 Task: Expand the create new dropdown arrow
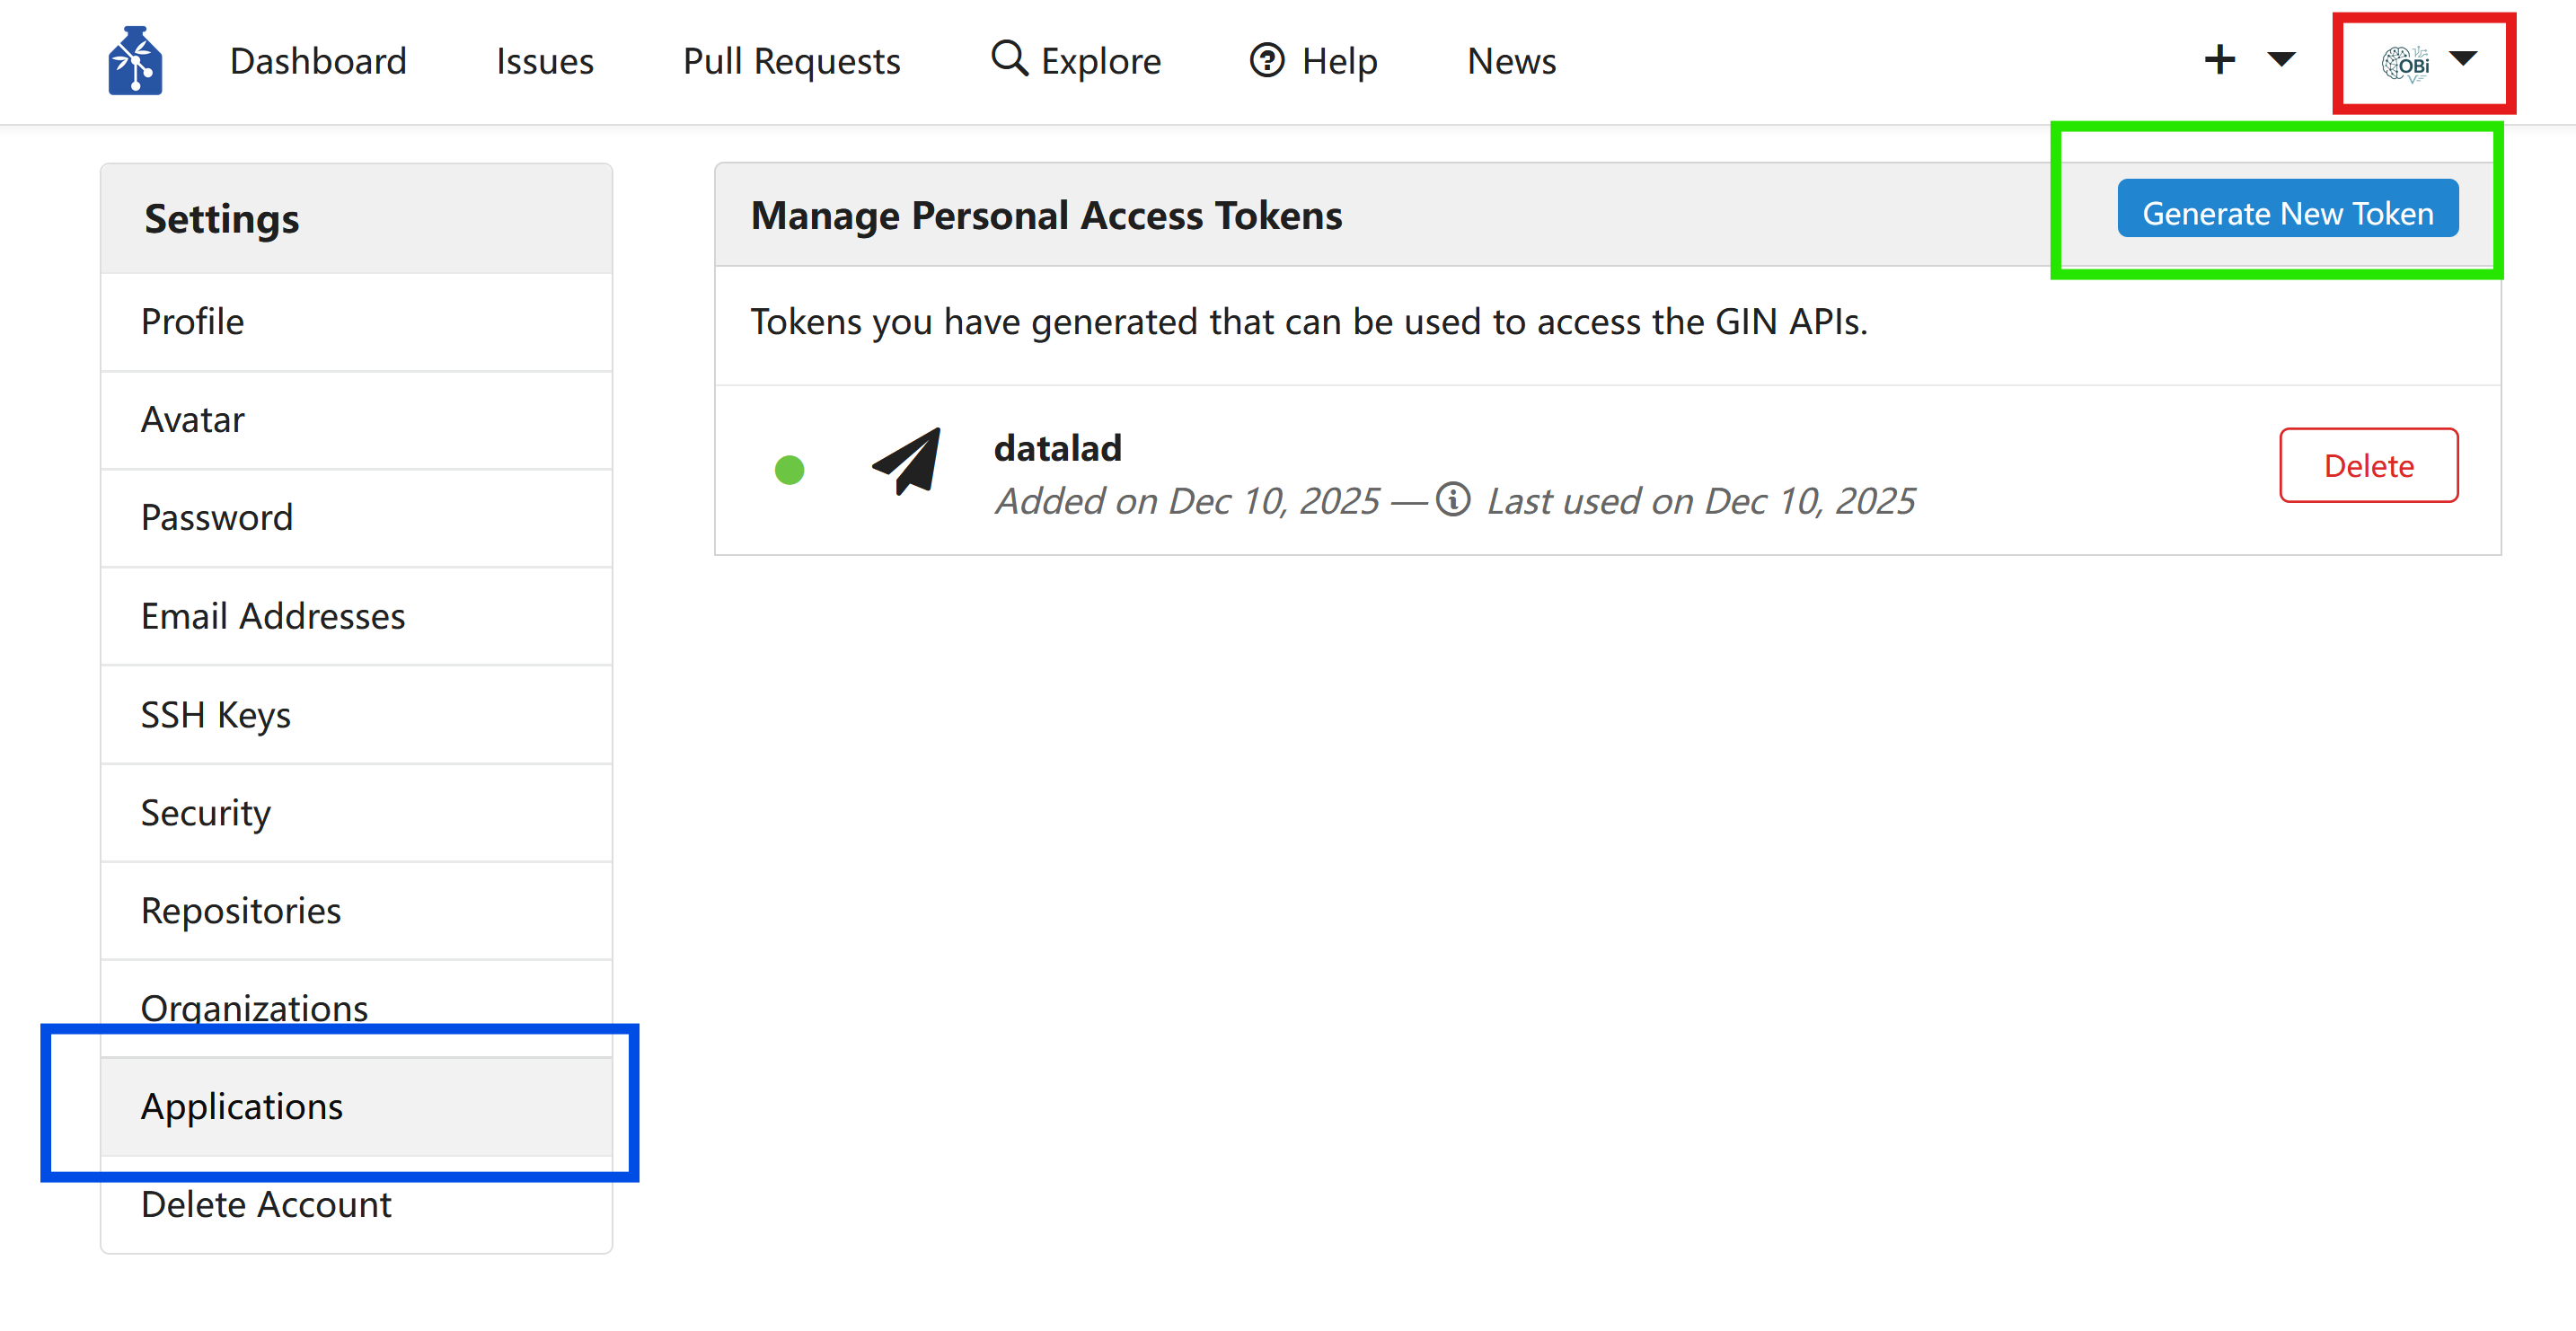(x=2281, y=60)
